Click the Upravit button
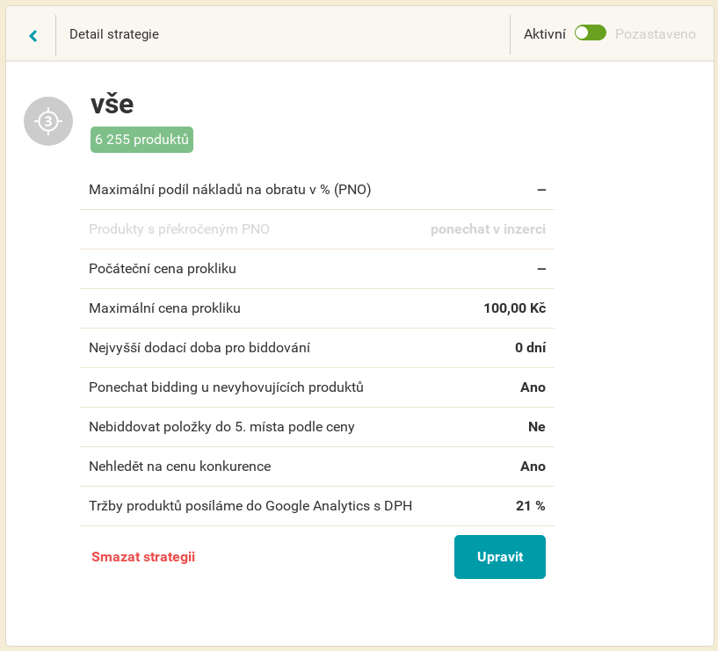Screen dimensions: 718x651 click(x=499, y=557)
